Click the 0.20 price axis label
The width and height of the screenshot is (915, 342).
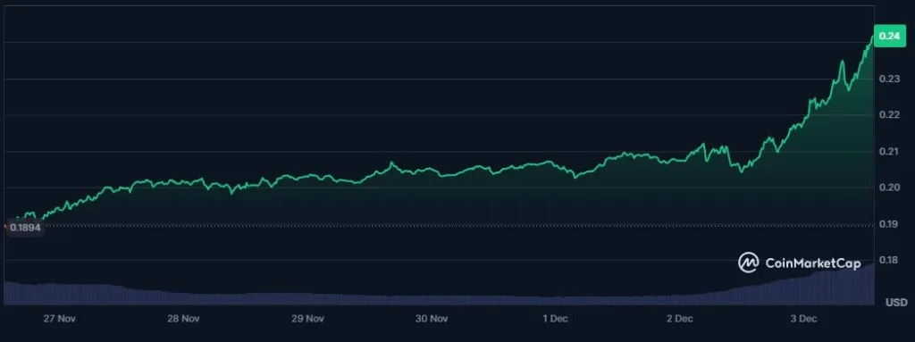(889, 188)
